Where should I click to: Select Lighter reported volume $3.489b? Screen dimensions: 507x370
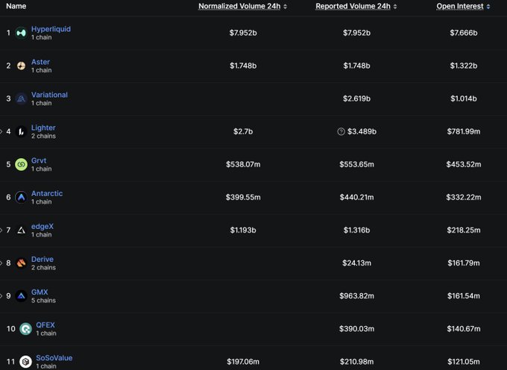tap(362, 131)
